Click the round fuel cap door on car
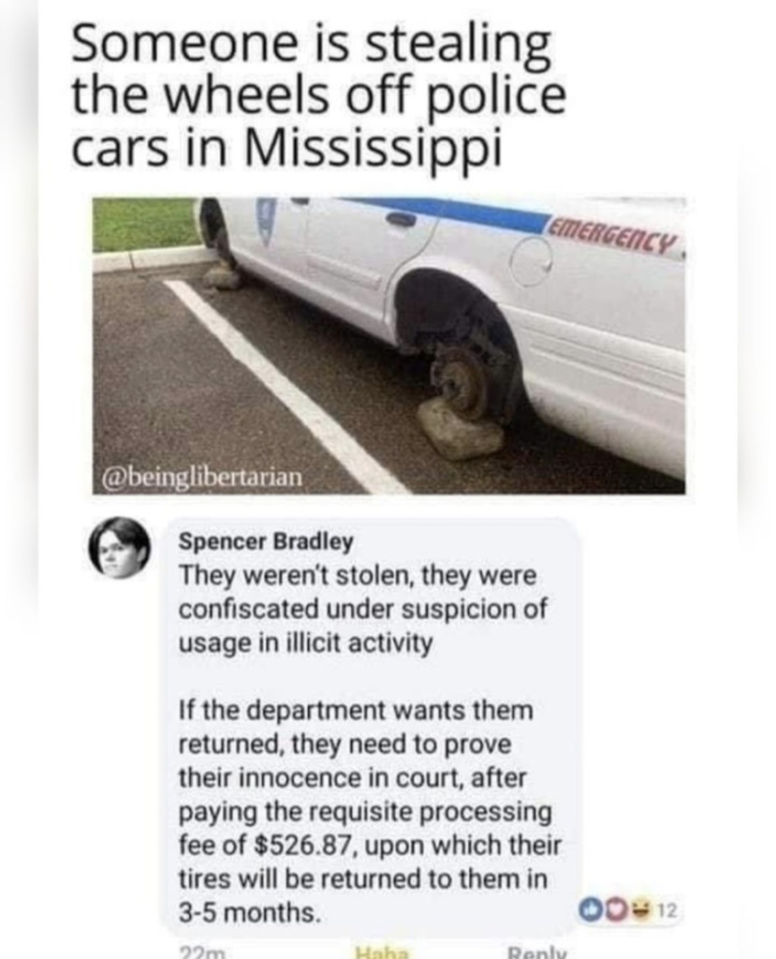776x959 pixels. pyautogui.click(x=532, y=260)
